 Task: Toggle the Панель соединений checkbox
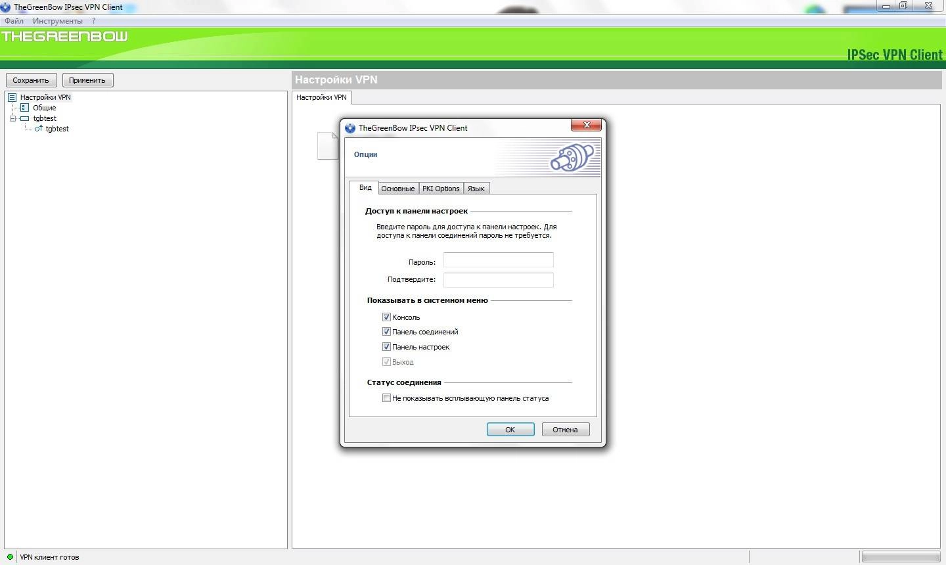[386, 332]
